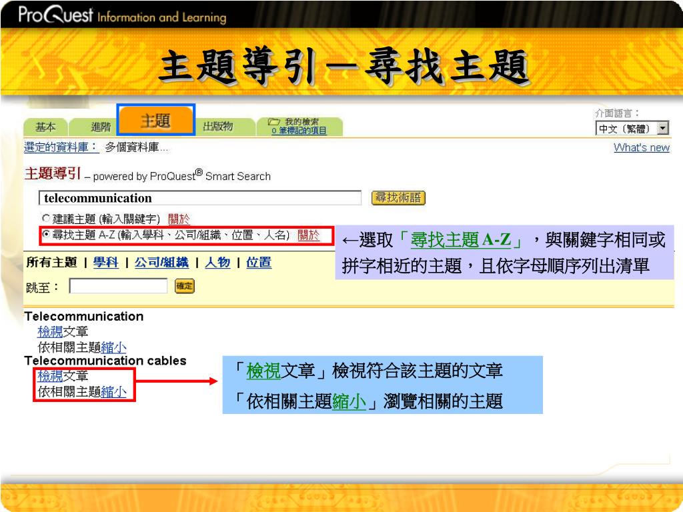Click the 跳至 input field
The image size is (683, 512).
pos(118,287)
